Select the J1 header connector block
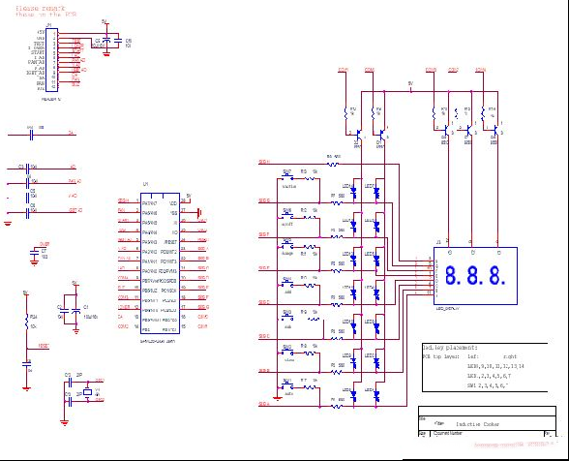Image resolution: width=569 pixels, height=461 pixels. [51, 60]
